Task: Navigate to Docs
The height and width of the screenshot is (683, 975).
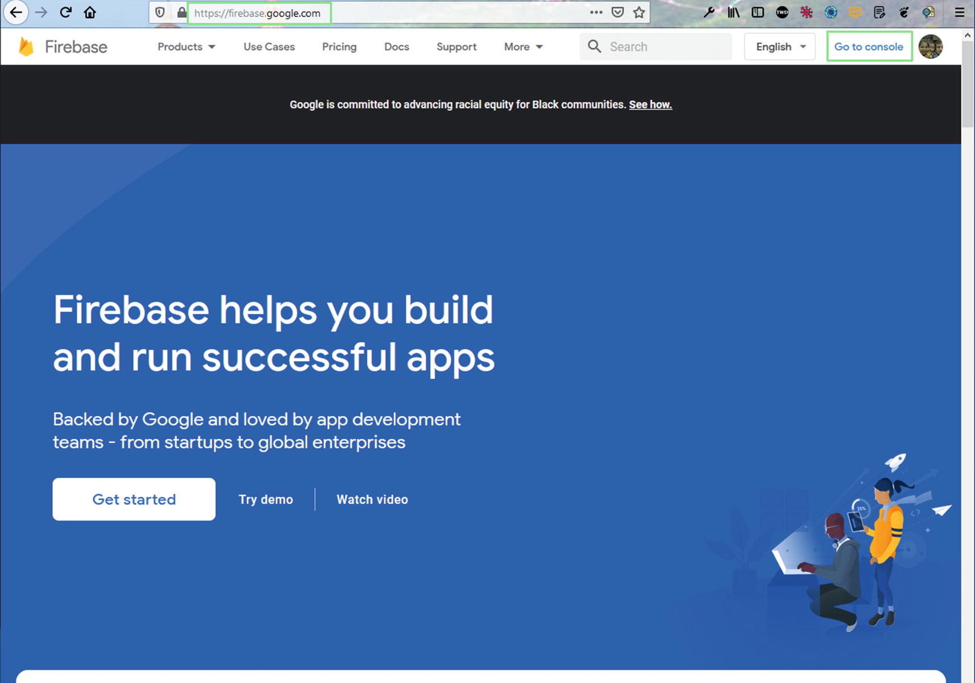Action: point(397,47)
